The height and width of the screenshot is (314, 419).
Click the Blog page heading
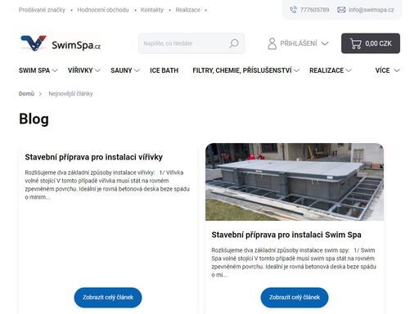[34, 119]
